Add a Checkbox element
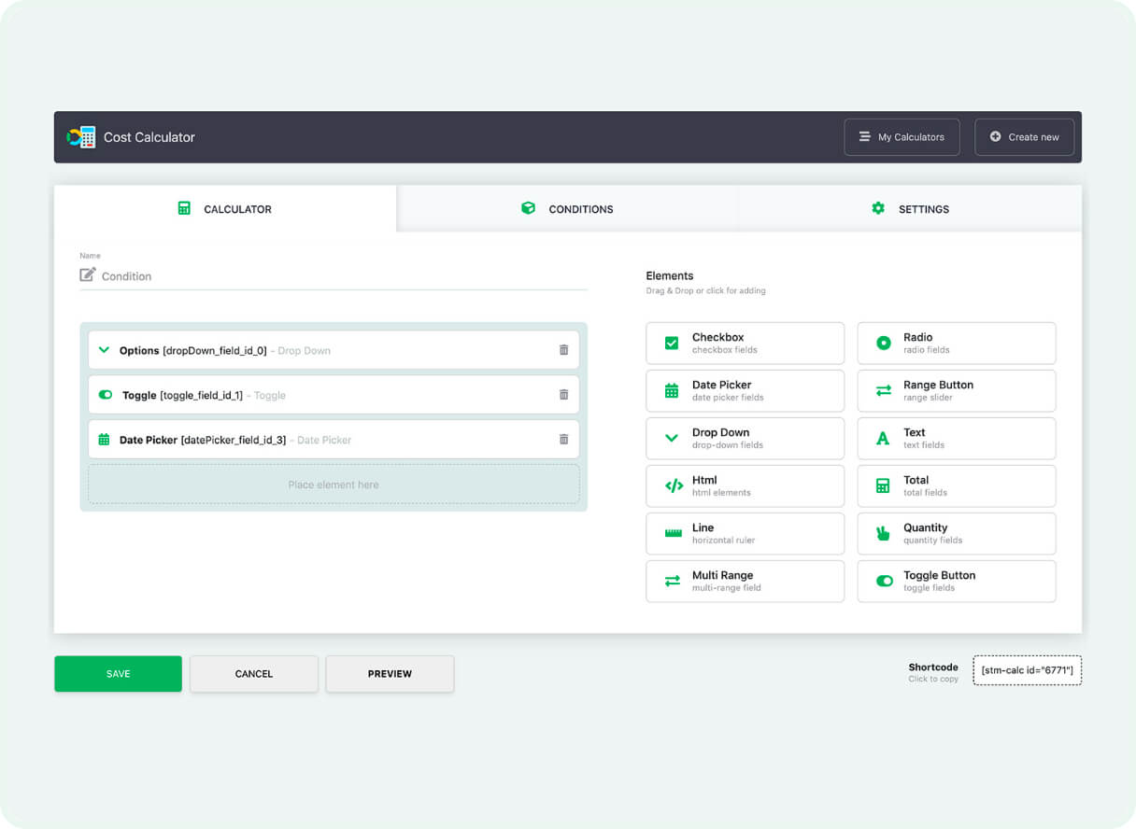 point(745,343)
